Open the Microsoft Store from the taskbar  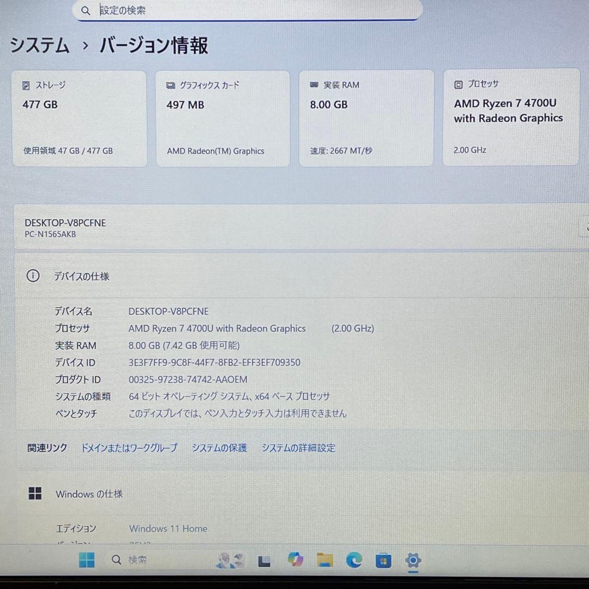(383, 560)
